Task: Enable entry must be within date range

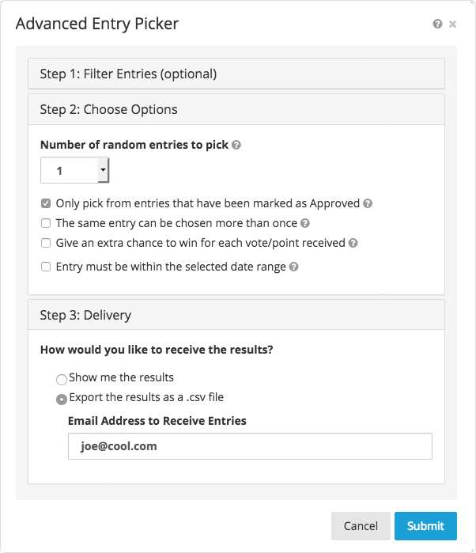Action: tap(47, 267)
